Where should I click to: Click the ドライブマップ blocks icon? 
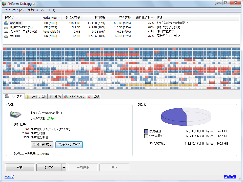[x=66, y=97]
